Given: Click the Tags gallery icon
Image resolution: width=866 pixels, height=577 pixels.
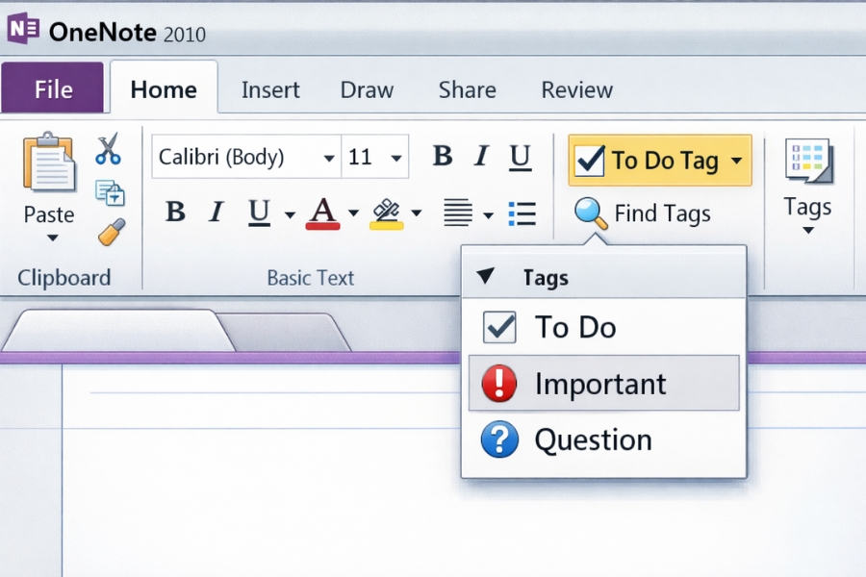Looking at the screenshot, I should pyautogui.click(x=808, y=159).
